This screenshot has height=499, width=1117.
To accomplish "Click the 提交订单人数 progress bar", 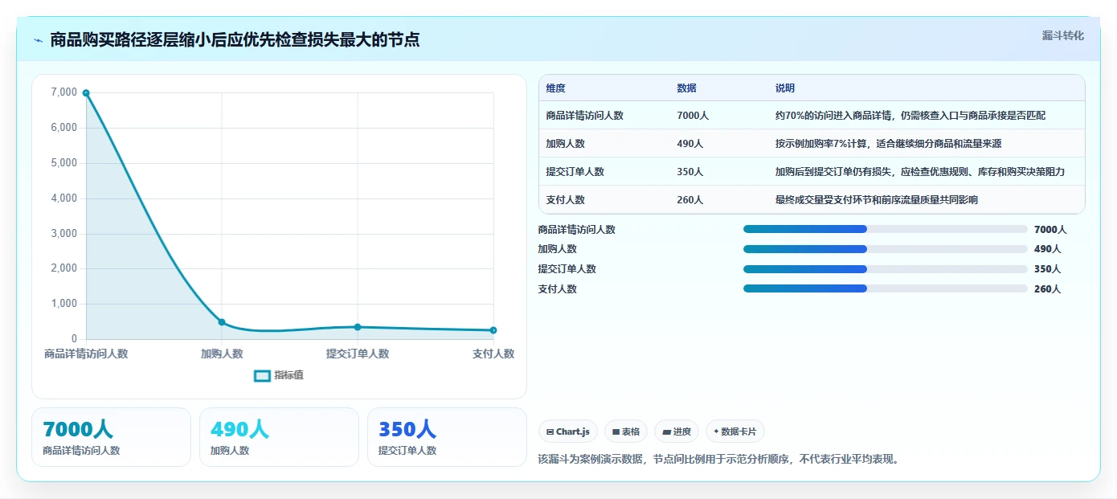I will click(885, 269).
